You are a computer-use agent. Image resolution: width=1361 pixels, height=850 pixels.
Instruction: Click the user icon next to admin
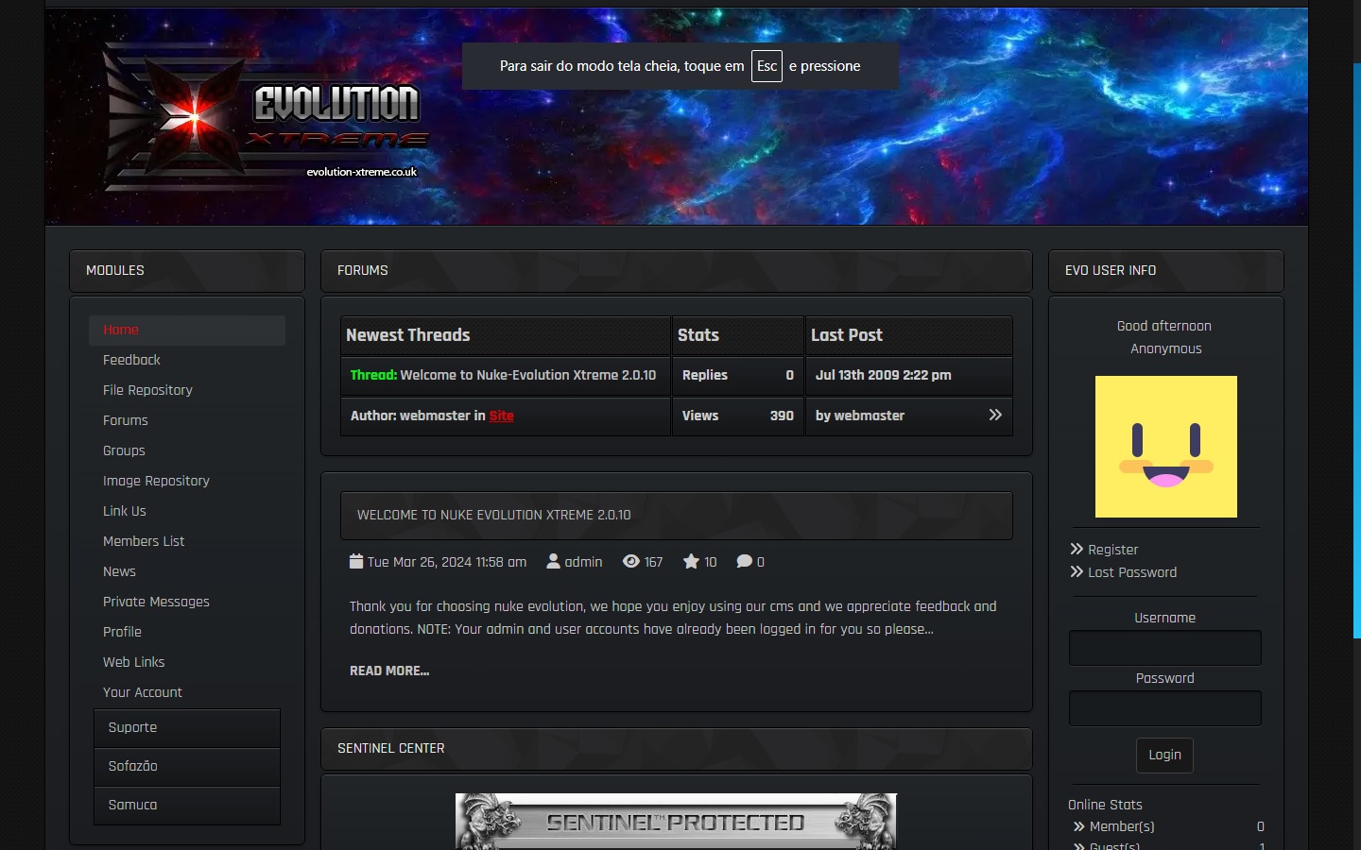(553, 561)
